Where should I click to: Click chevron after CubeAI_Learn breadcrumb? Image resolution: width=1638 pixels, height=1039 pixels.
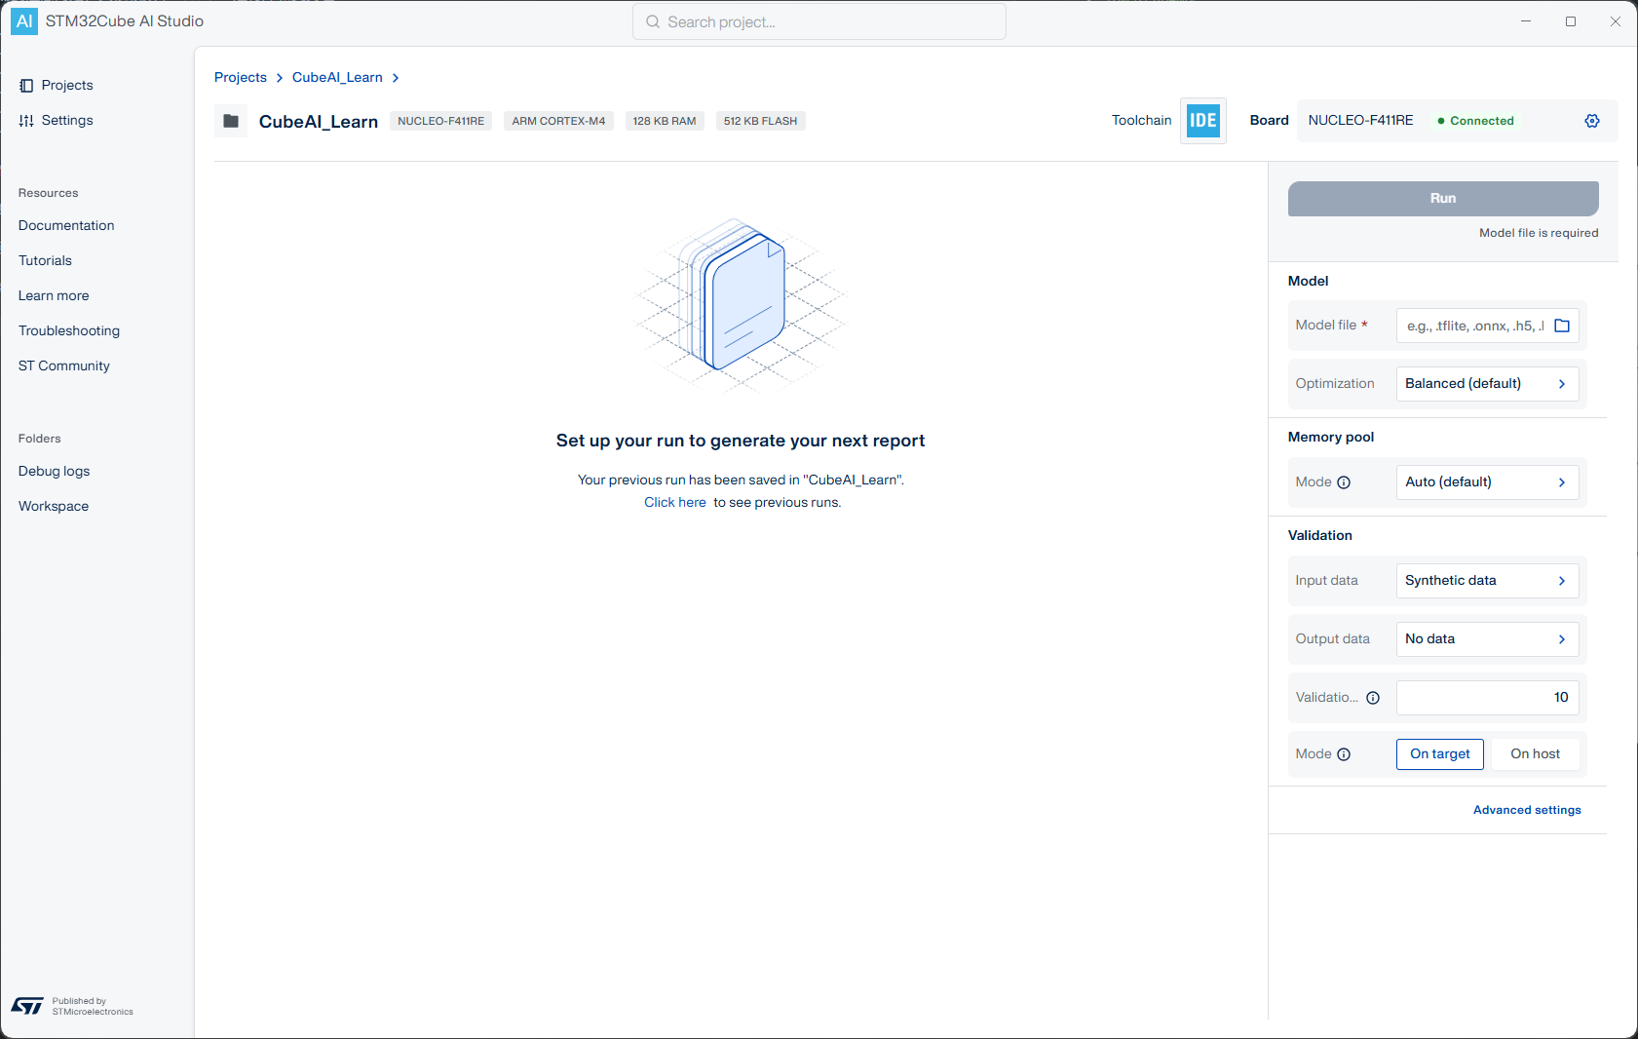click(396, 78)
